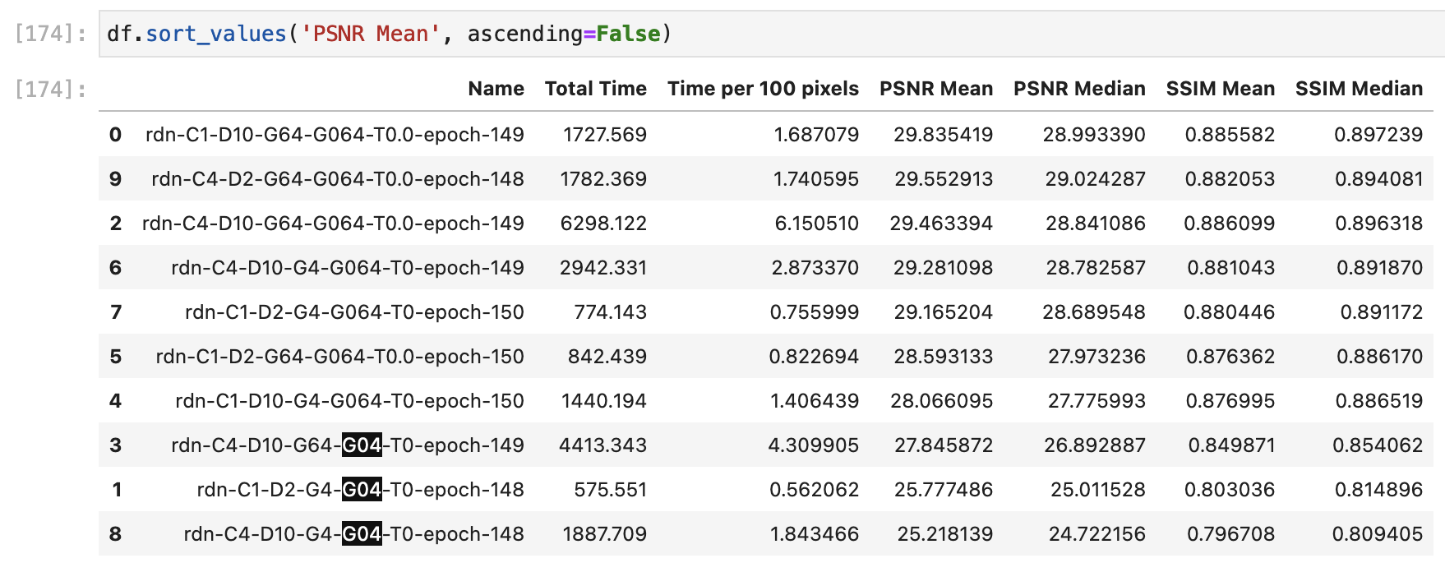Image resolution: width=1445 pixels, height=572 pixels.
Task: Select name rdn-C4-D10-G4-G04-T0-epoch-148
Action: [353, 534]
